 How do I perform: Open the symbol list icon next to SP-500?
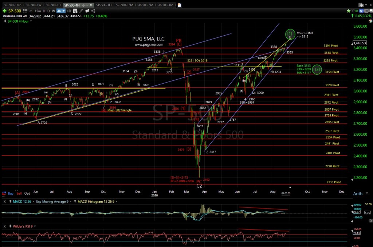coord(25,11)
